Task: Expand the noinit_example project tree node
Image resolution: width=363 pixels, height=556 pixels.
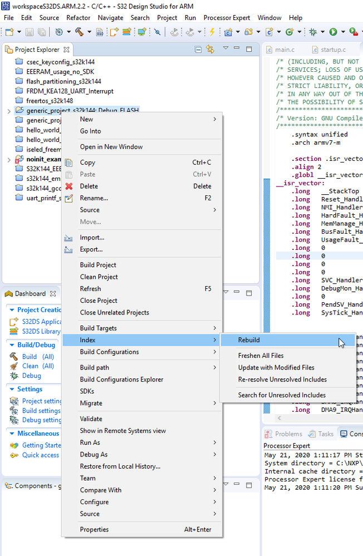Action: (9, 160)
